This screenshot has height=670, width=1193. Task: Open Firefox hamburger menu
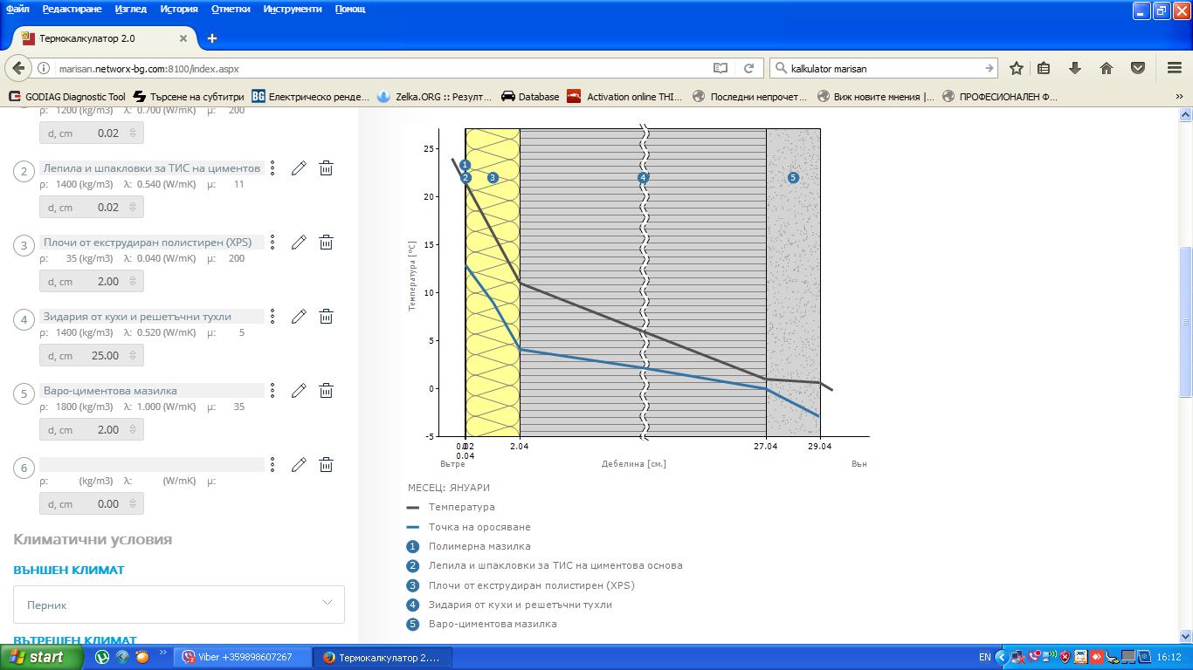[x=1175, y=68]
